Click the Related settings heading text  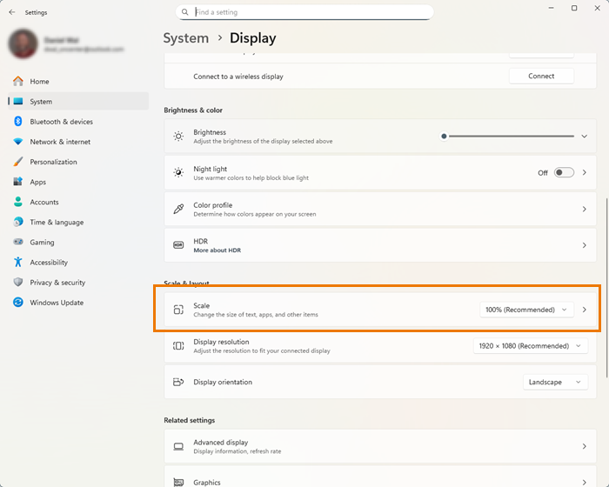[x=189, y=420]
